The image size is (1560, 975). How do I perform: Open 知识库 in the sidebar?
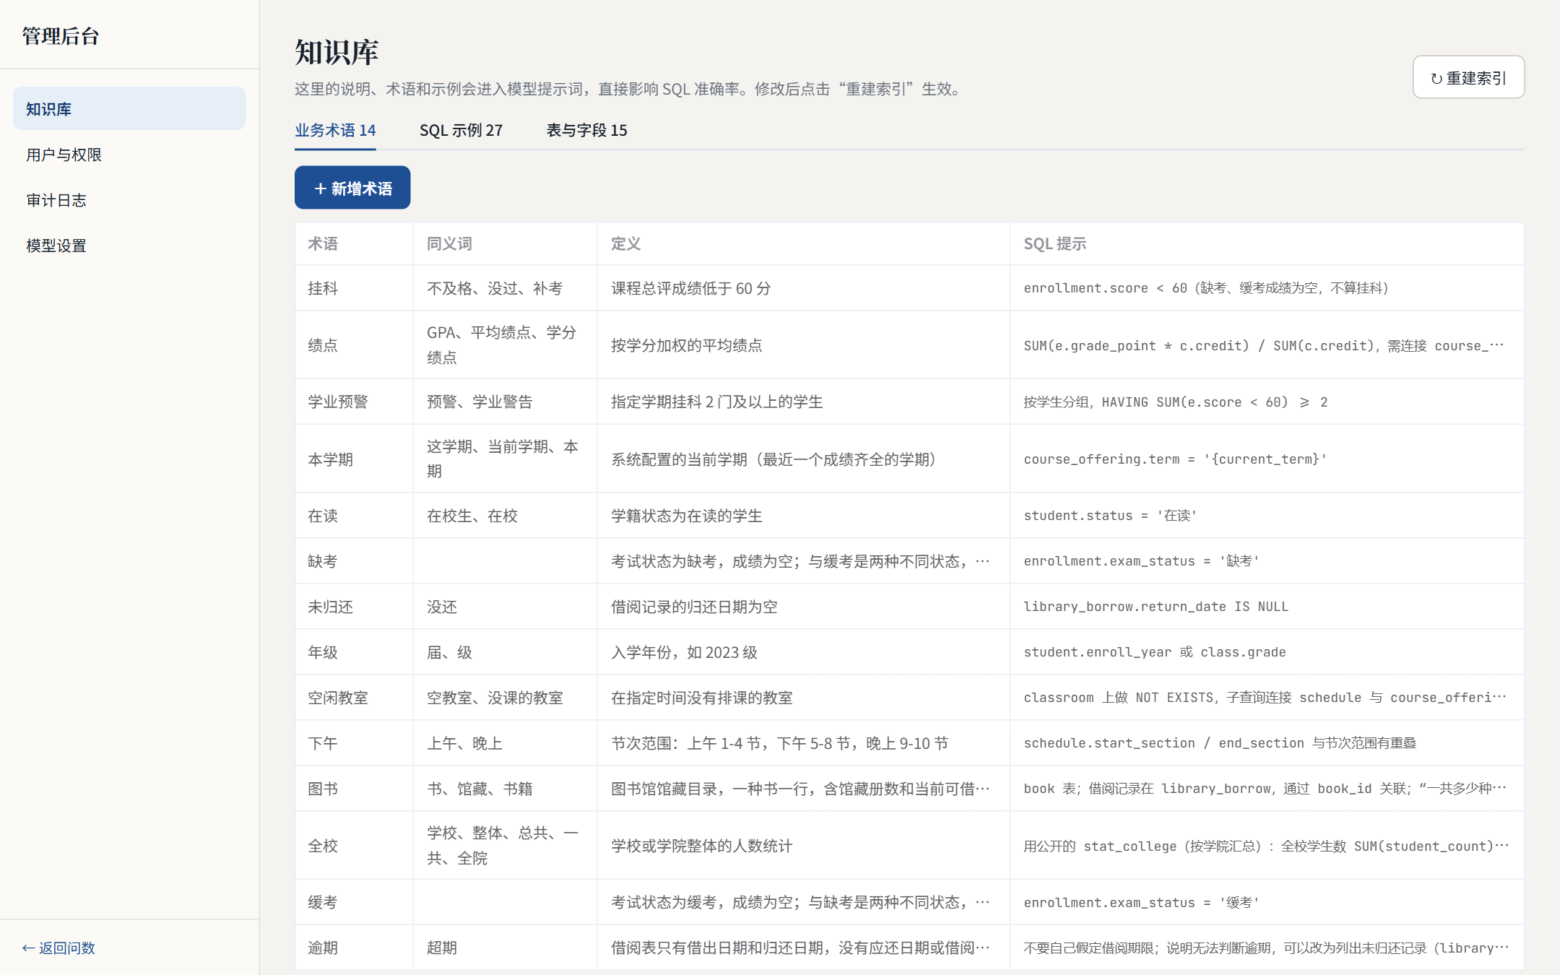click(x=129, y=109)
